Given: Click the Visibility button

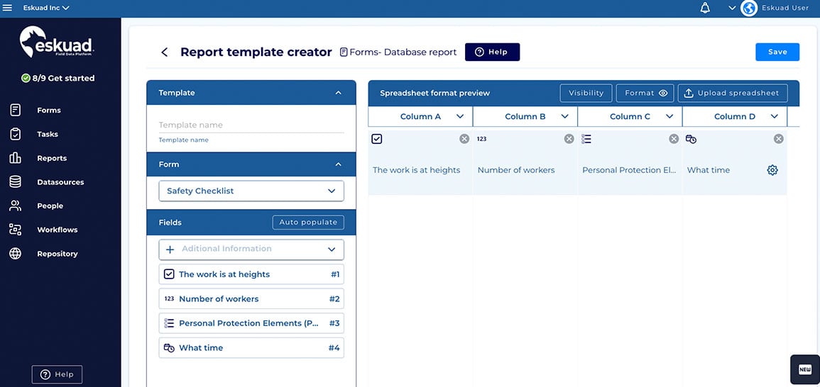Looking at the screenshot, I should coord(586,93).
